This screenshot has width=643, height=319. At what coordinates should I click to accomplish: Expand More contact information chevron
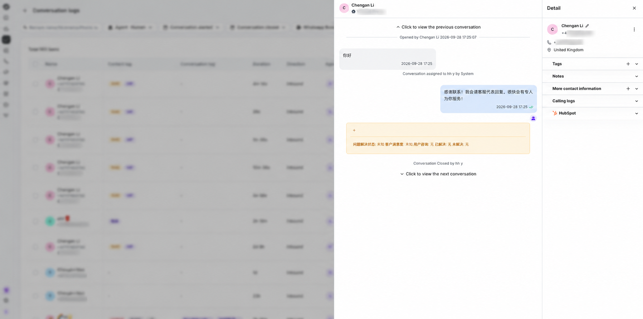click(636, 88)
